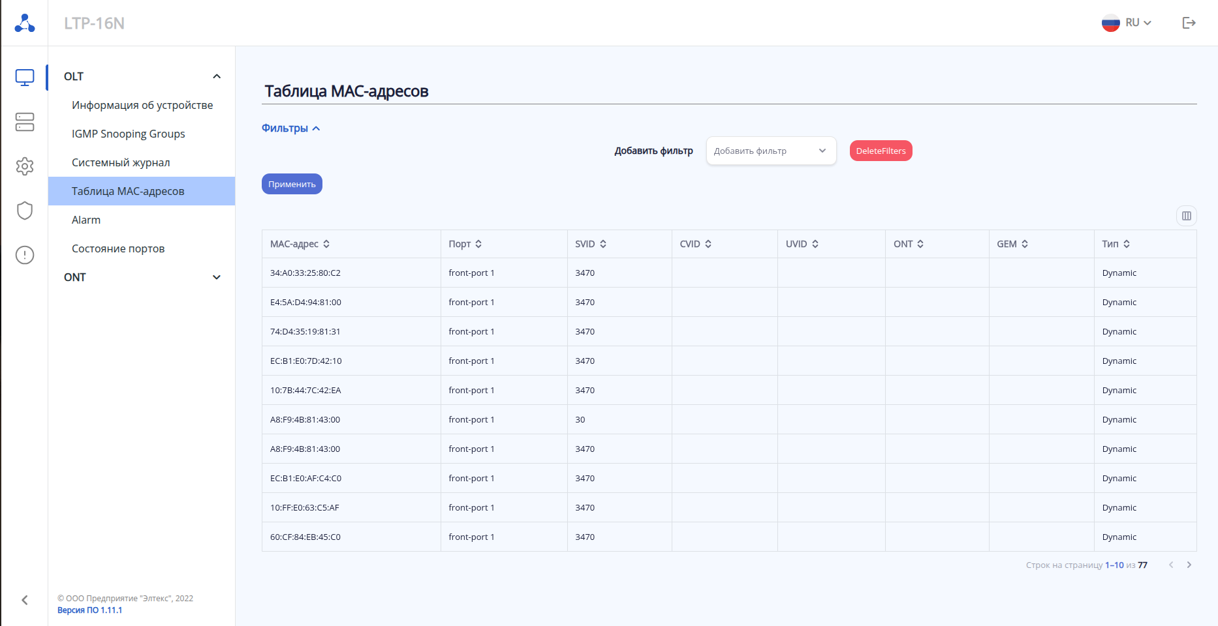Open settings via the gear sidebar icon
This screenshot has height=626, width=1218.
24,166
